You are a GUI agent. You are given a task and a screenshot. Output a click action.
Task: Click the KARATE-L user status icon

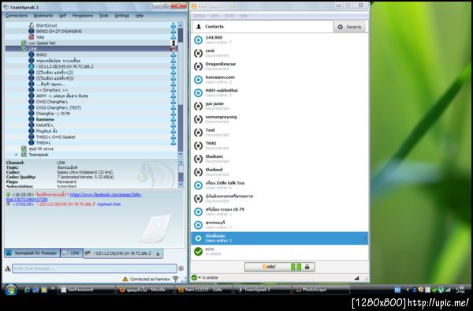31,126
